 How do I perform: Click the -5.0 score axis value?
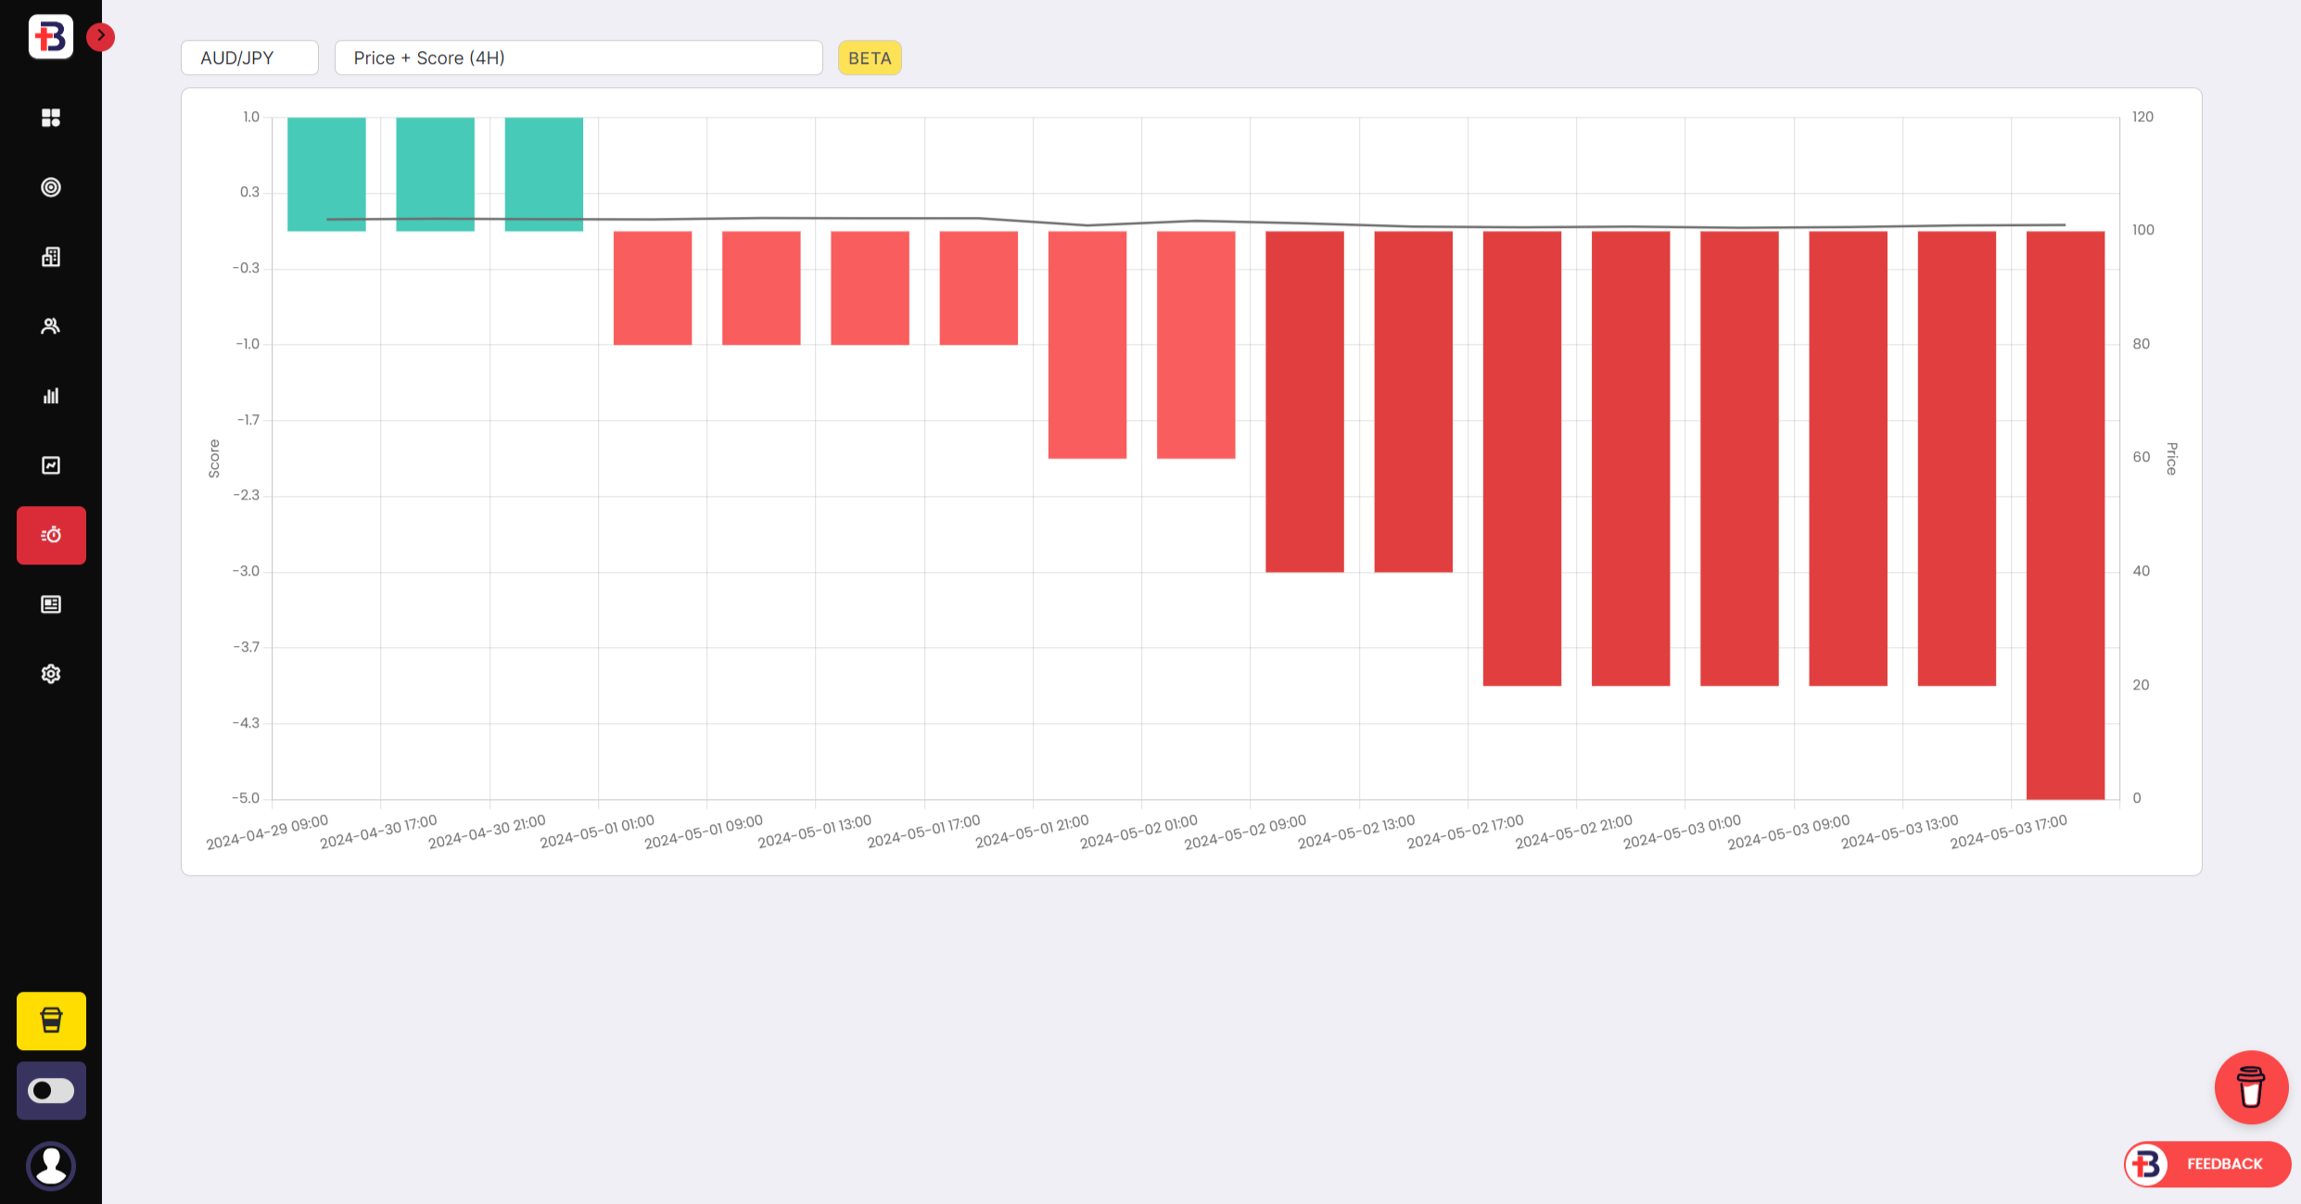246,798
